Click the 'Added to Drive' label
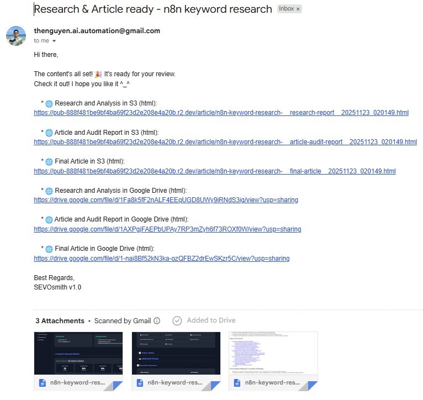This screenshot has width=423, height=400. click(x=212, y=320)
